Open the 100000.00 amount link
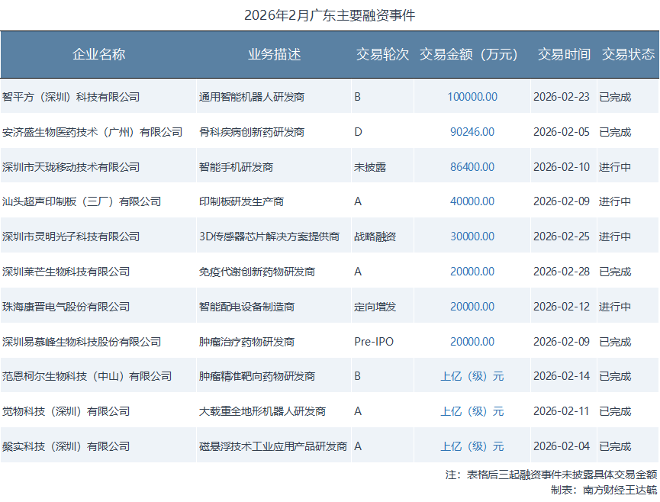The image size is (660, 502). [472, 97]
